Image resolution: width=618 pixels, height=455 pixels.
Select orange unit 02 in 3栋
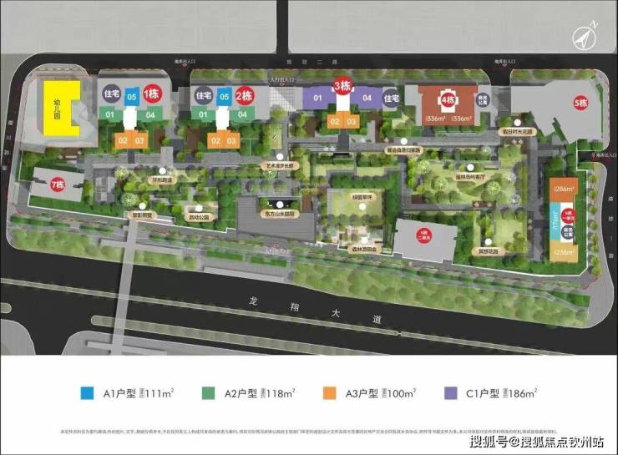pyautogui.click(x=335, y=121)
